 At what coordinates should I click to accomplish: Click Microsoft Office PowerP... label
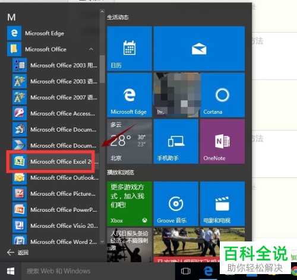coord(64,209)
